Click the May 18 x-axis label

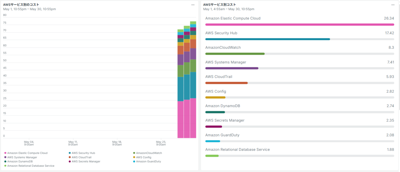pos(117,143)
